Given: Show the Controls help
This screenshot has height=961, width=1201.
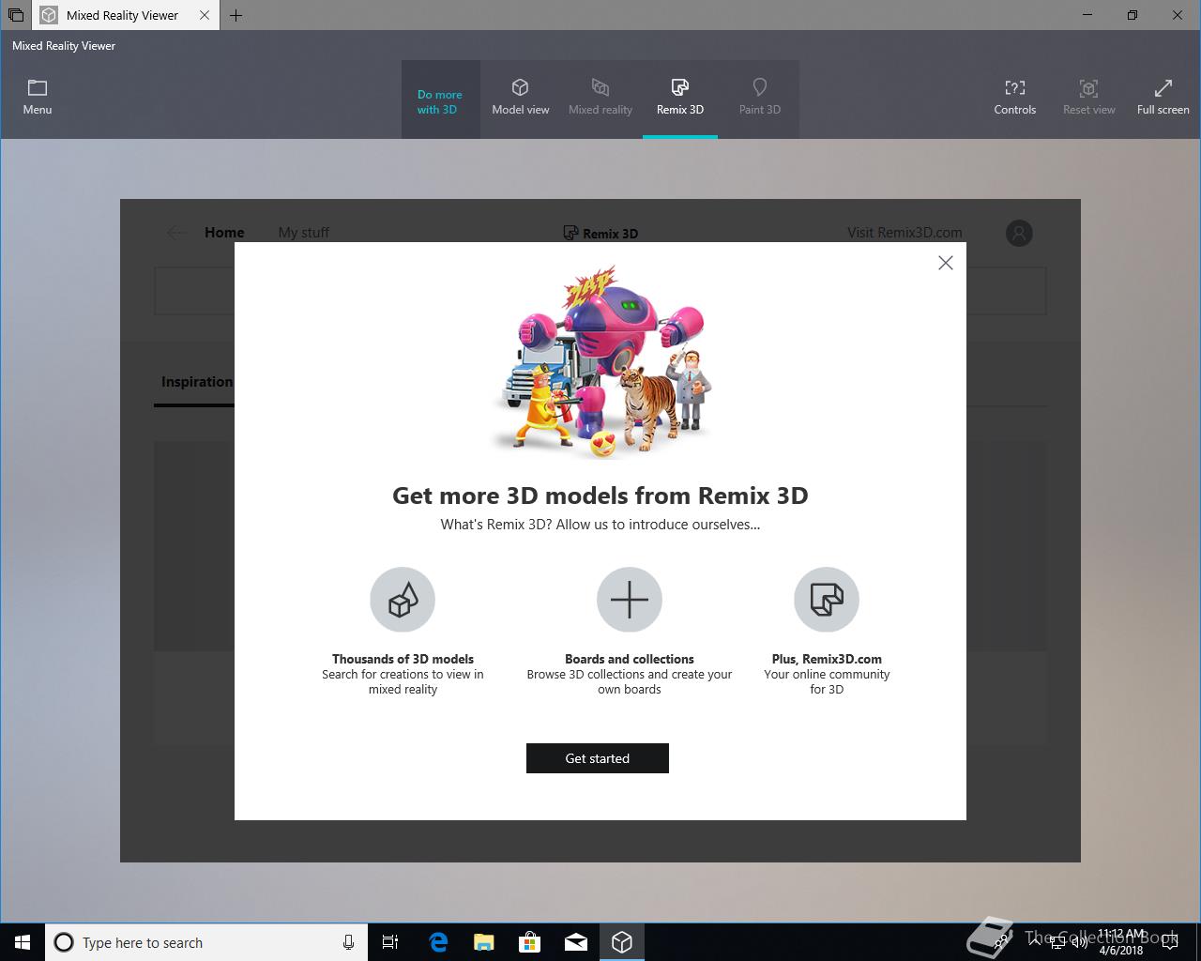Looking at the screenshot, I should (x=1015, y=99).
